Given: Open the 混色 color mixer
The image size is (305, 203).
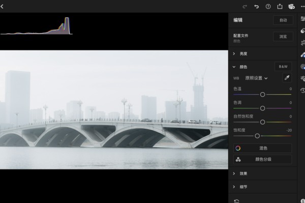Looking at the screenshot, I should [262, 149].
